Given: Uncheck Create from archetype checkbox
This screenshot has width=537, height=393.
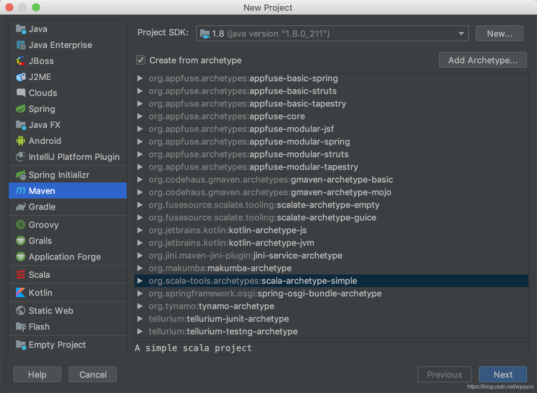Looking at the screenshot, I should 141,60.
